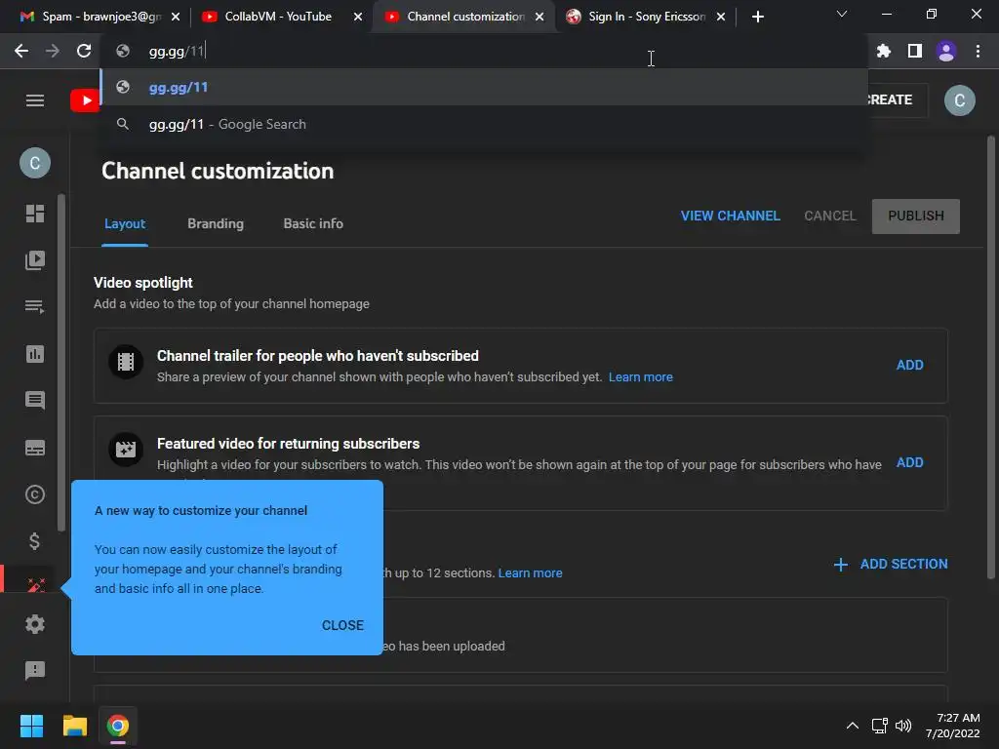Image resolution: width=999 pixels, height=749 pixels.
Task: Click the YouTube logo icon
Action: coord(85,100)
